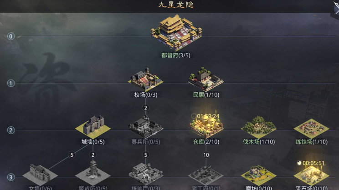Screen dimensions: 339x190
Task: Open the 炼铁场 ironworks building
Action: [311, 128]
